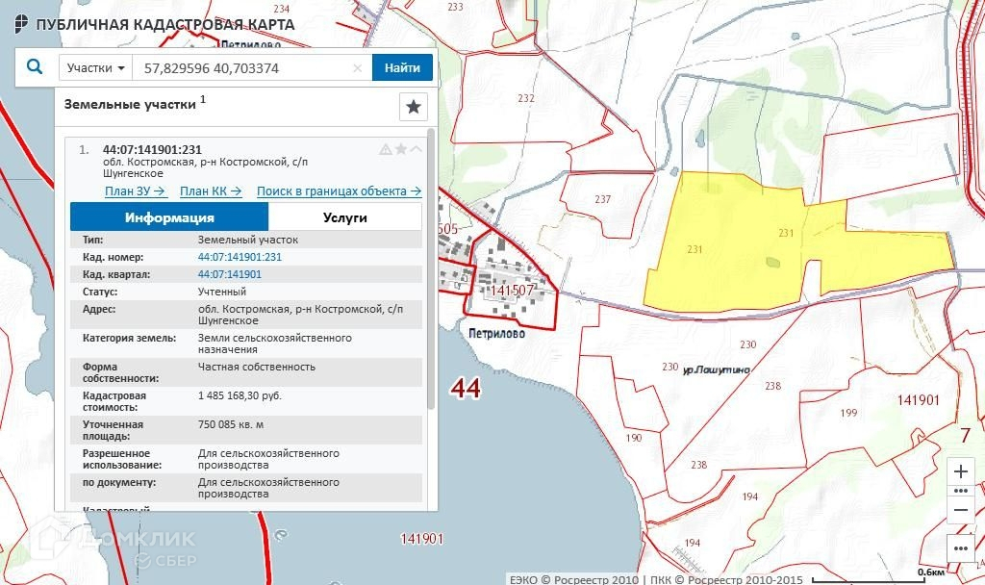Image resolution: width=985 pixels, height=585 pixels.
Task: Open the bottom map tools menu (three dots)
Action: [x=960, y=547]
